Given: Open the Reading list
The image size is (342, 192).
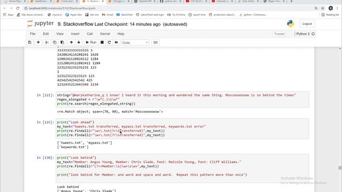Looking at the screenshot, I should (330, 15).
